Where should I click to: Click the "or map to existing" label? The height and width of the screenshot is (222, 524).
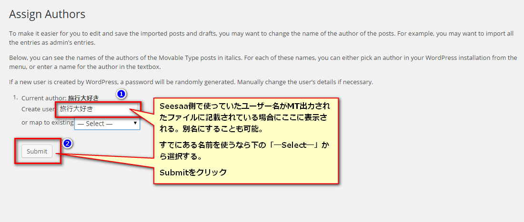[x=48, y=122]
